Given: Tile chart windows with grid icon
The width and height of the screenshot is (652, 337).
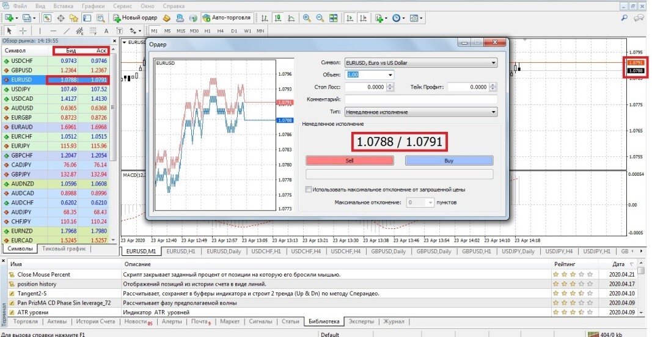Looking at the screenshot, I should (333, 18).
